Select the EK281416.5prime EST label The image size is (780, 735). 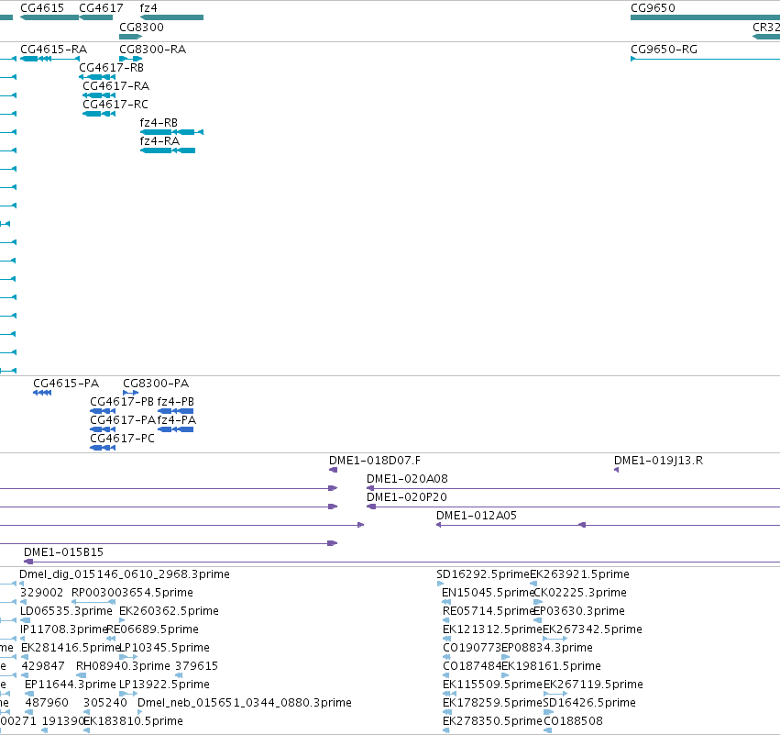tap(71, 648)
